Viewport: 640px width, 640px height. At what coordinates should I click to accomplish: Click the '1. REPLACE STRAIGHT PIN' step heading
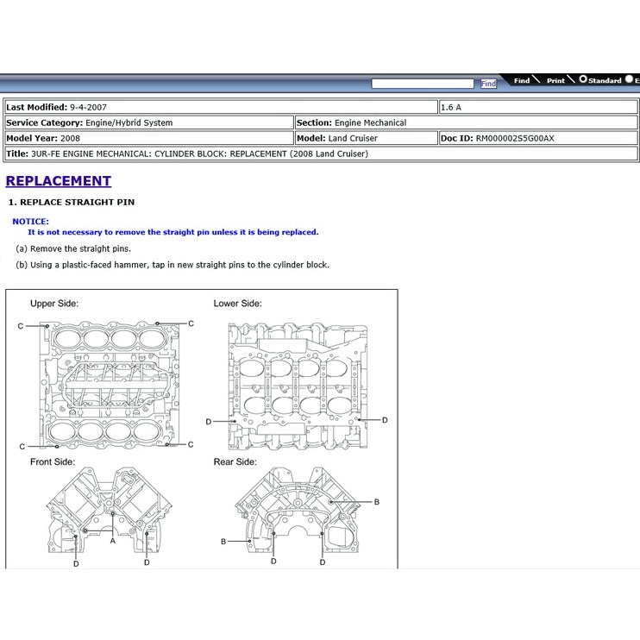pyautogui.click(x=72, y=202)
